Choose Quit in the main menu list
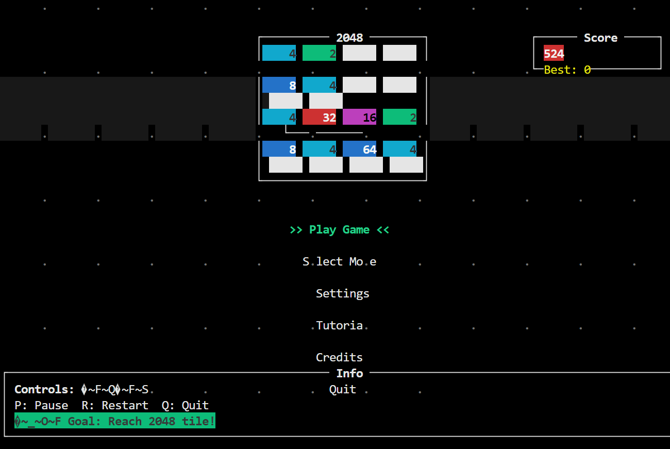Viewport: 670px width, 449px height. [343, 389]
